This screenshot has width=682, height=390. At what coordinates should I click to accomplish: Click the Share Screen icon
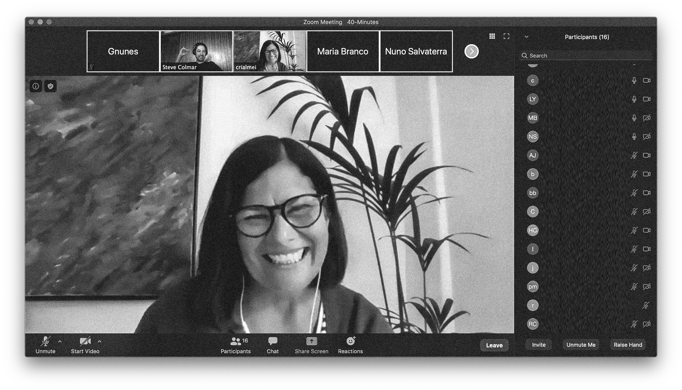coord(311,341)
